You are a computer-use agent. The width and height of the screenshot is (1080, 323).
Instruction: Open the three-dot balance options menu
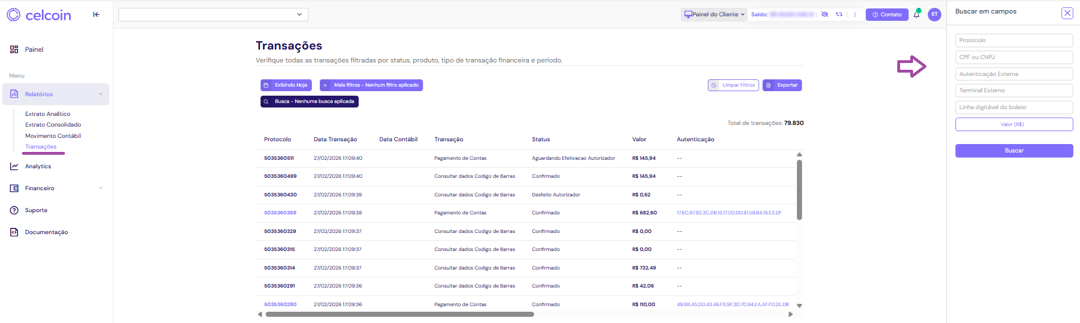pos(855,15)
